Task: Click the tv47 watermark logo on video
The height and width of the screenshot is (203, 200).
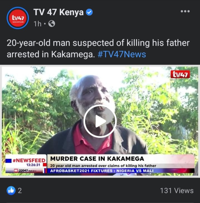Action: pos(180,74)
